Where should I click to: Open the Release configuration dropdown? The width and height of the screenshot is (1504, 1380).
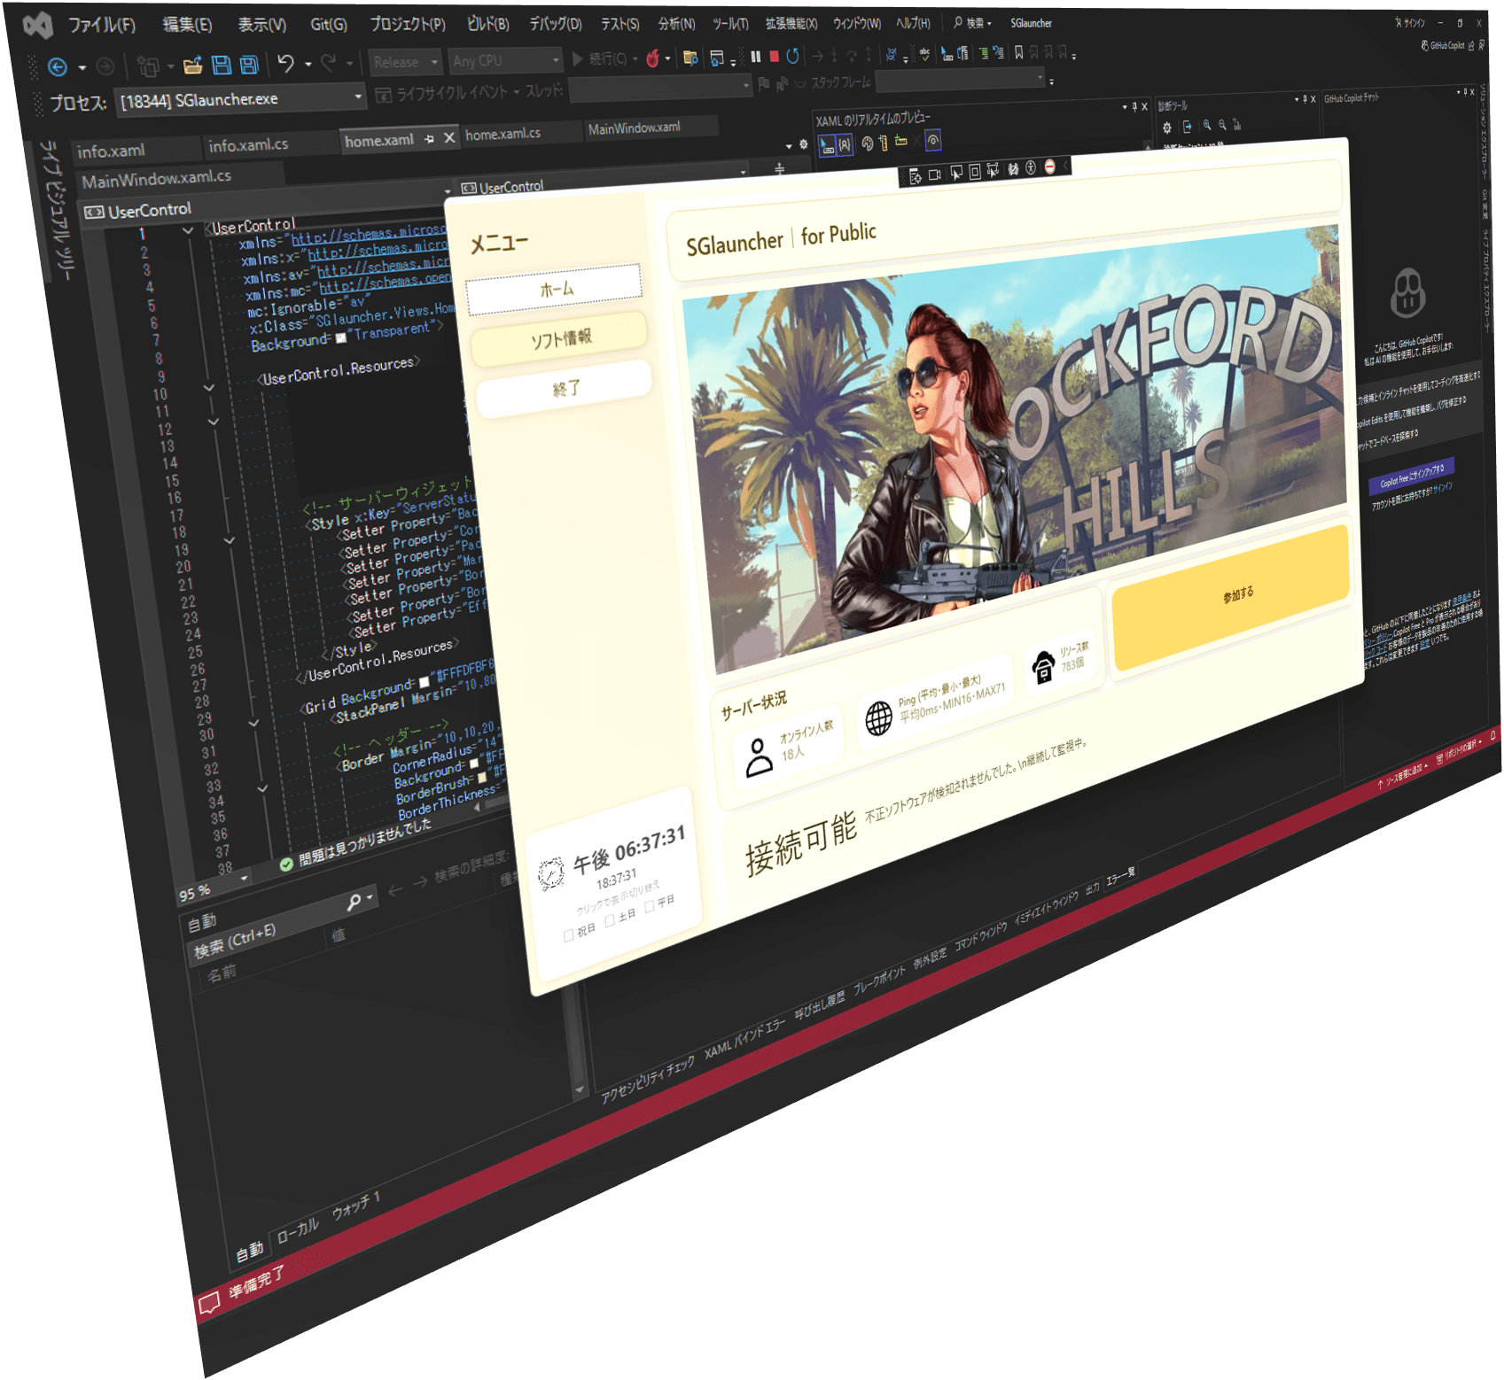click(x=404, y=62)
